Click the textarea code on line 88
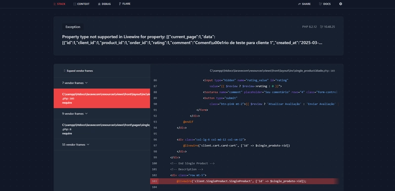The height and width of the screenshot is (191, 395). [270, 92]
